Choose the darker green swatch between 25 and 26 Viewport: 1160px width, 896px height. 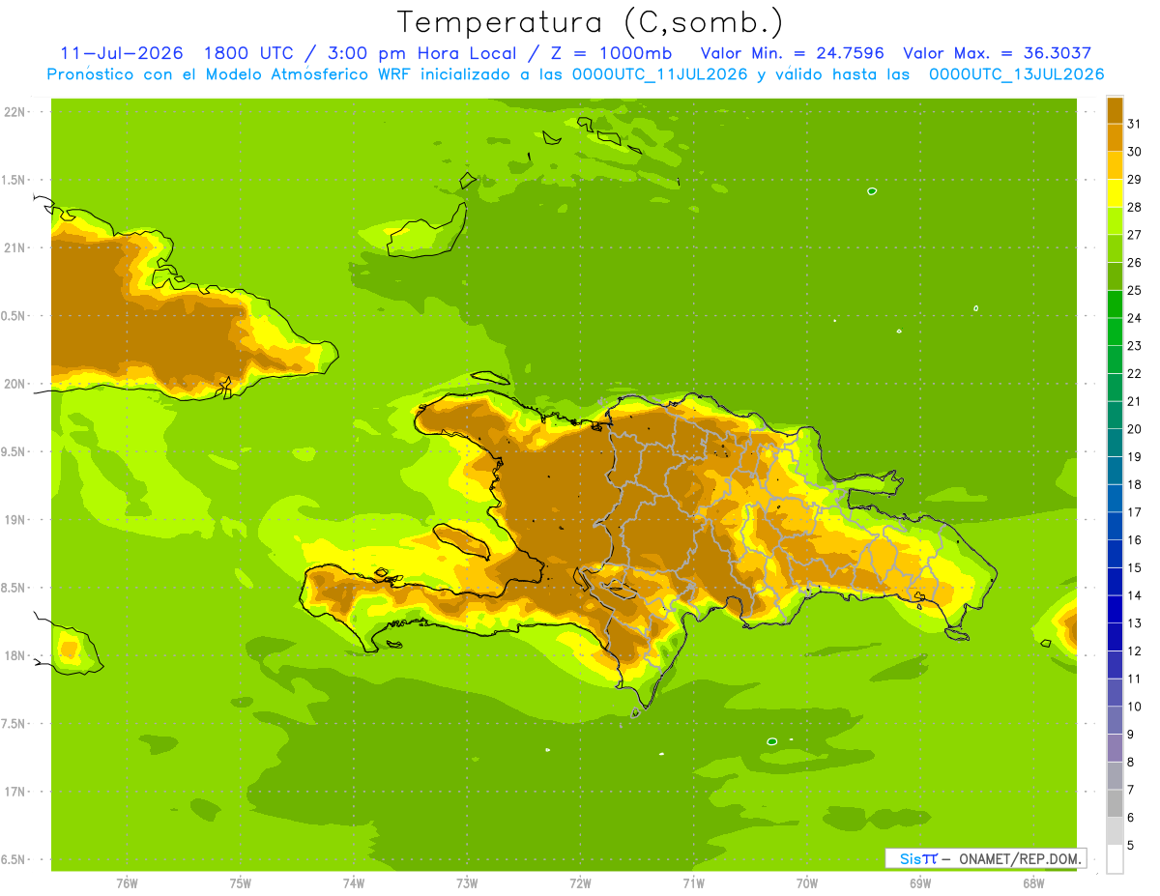click(1115, 276)
